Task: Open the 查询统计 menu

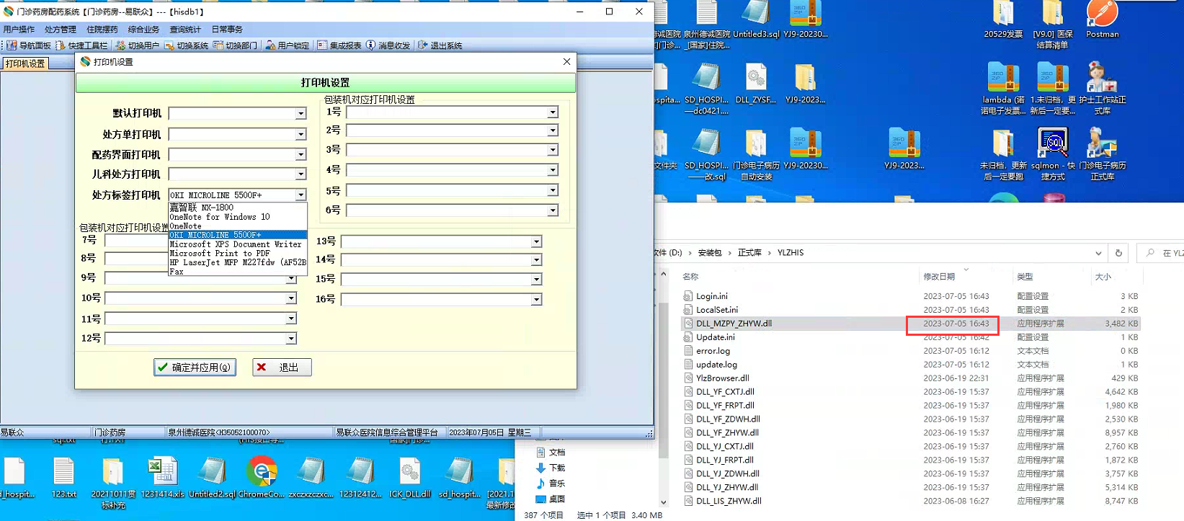Action: pos(186,30)
